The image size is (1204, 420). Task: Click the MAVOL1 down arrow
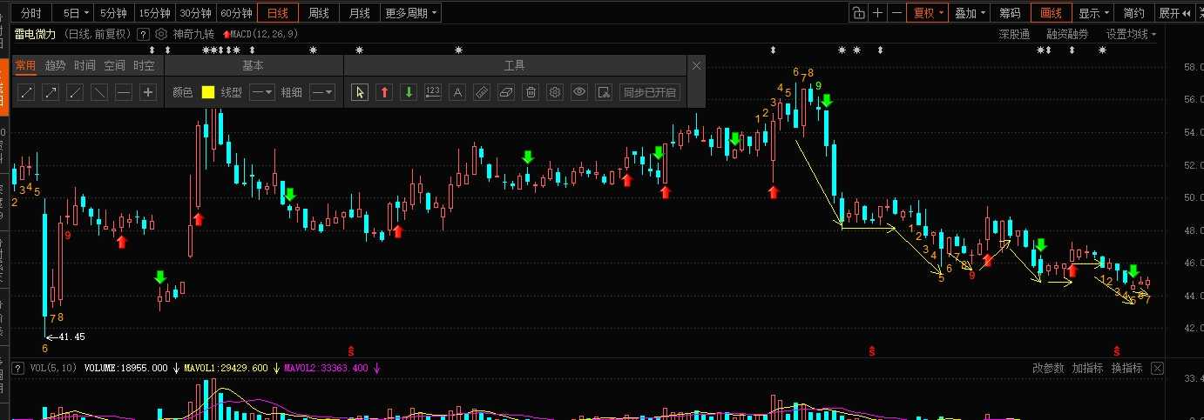pos(278,369)
